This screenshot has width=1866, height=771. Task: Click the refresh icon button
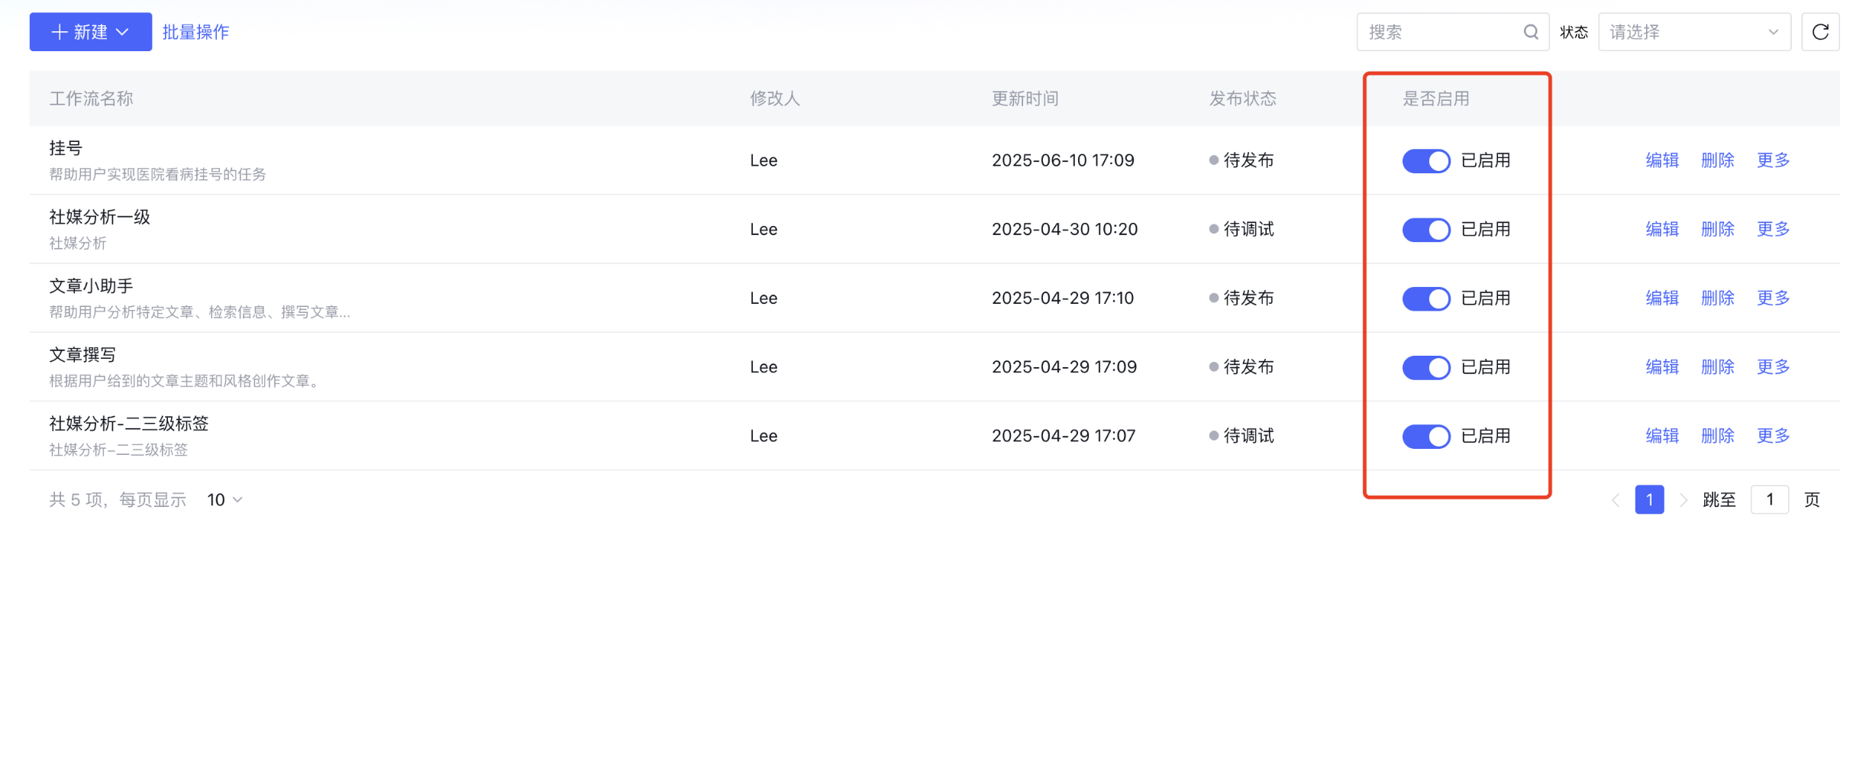(1819, 32)
